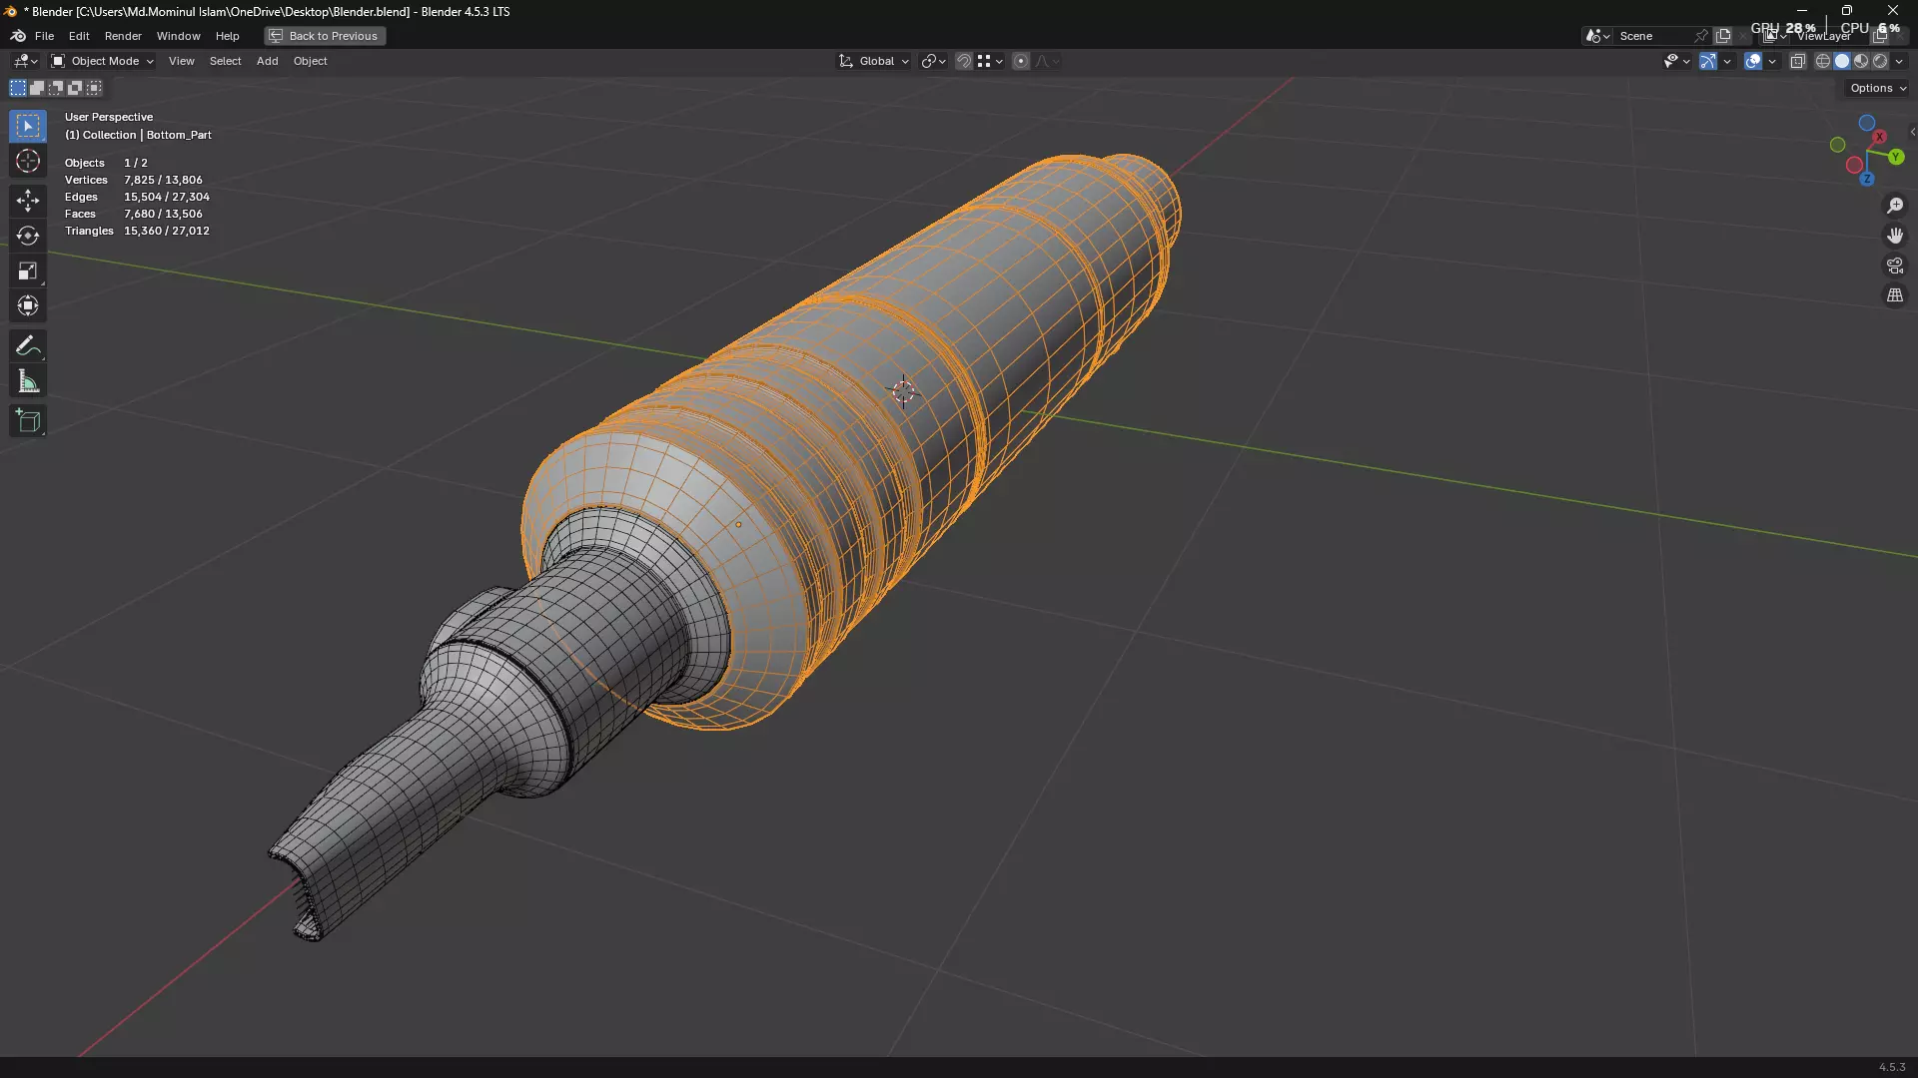Set selection mode to Subtract
The image size is (1918, 1078).
[56, 88]
